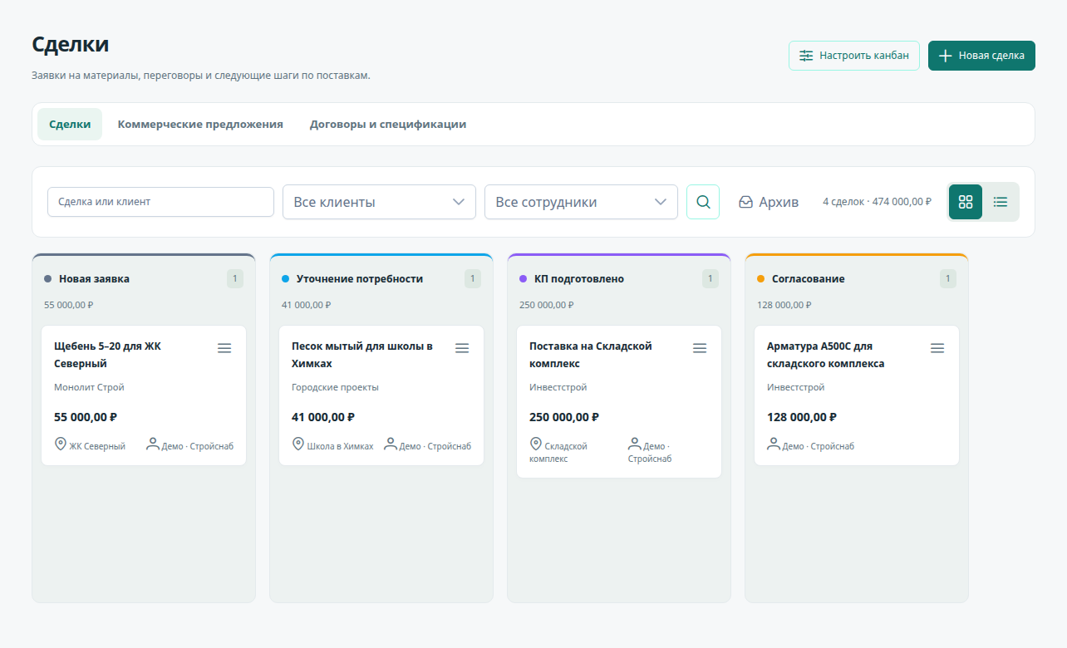Switch to list view
Screen dimensions: 1067x648
pyautogui.click(x=1001, y=202)
